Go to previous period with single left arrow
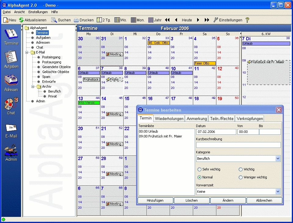Image resolution: width=293 pixels, height=223 pixels. coord(176,20)
